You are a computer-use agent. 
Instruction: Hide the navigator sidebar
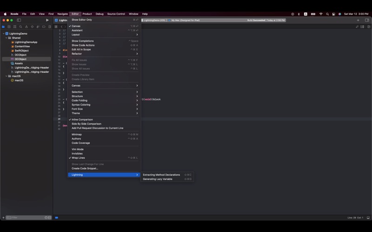[19, 20]
